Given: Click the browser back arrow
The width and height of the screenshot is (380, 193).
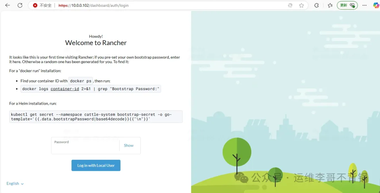Looking at the screenshot, I should coord(7,5).
